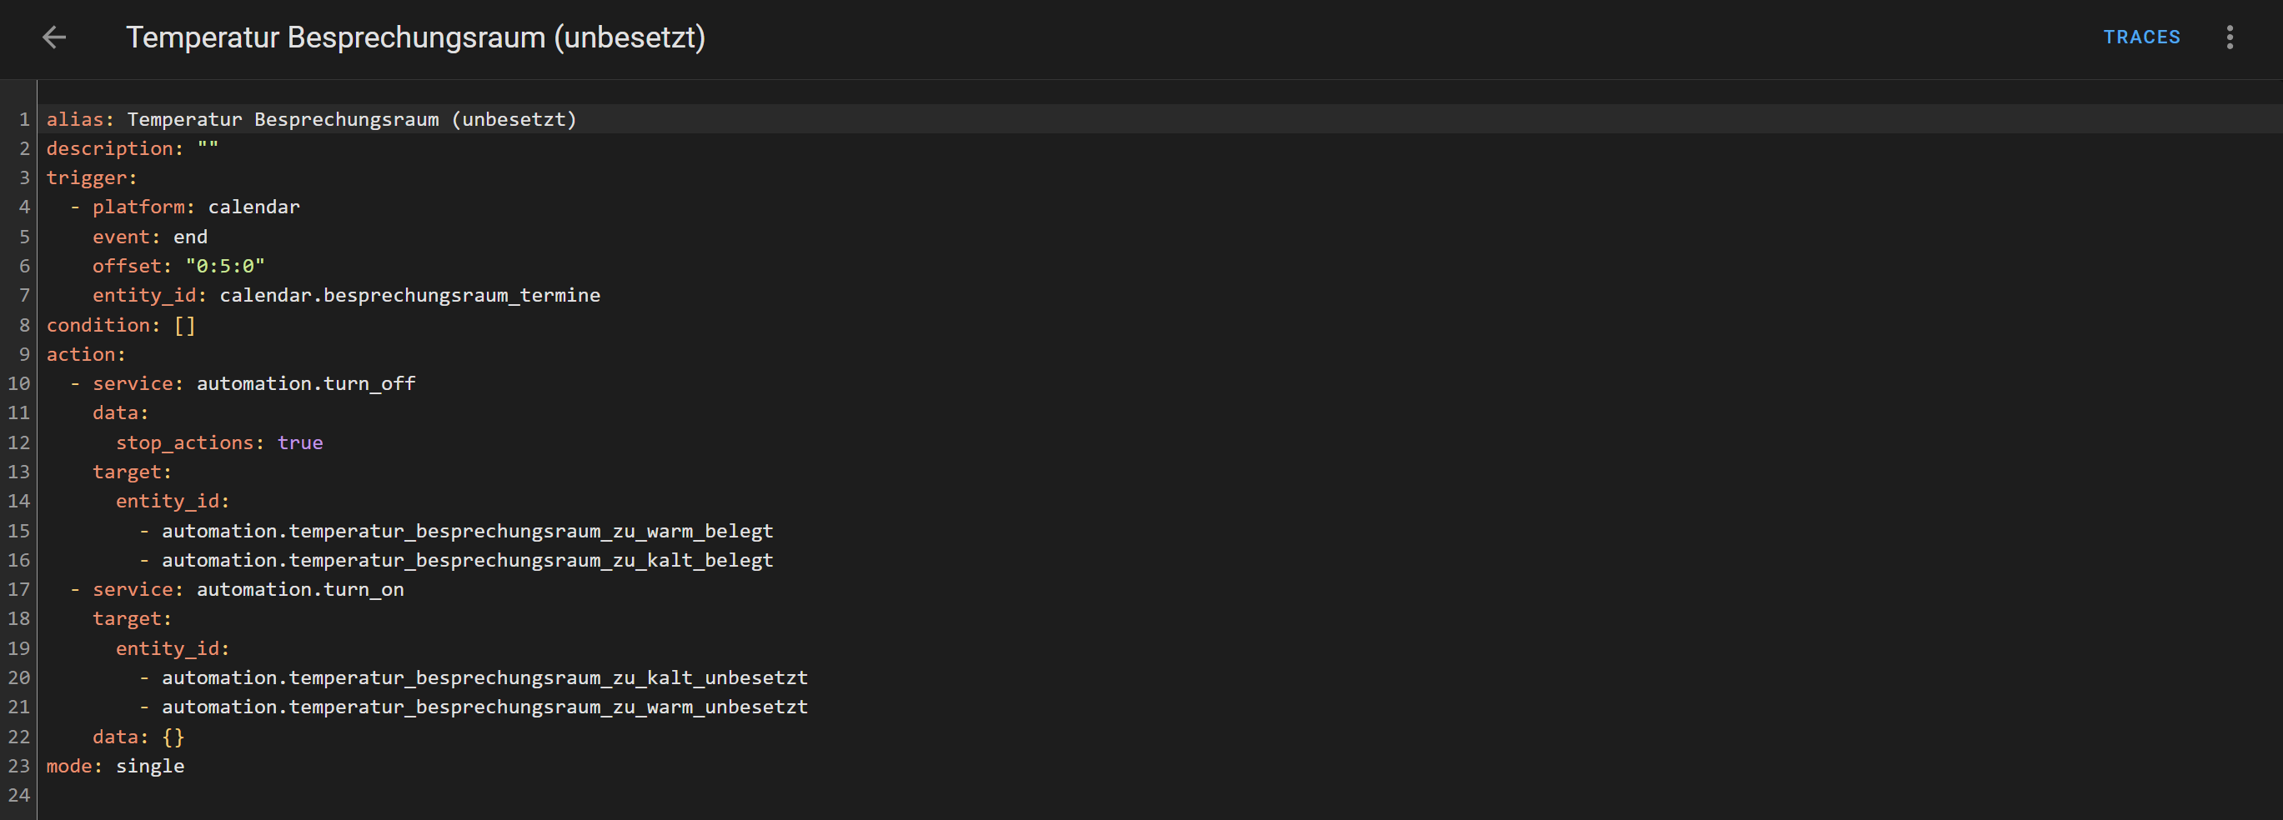The height and width of the screenshot is (820, 2283).
Task: Open the three-dot overflow menu
Action: pyautogui.click(x=2229, y=37)
